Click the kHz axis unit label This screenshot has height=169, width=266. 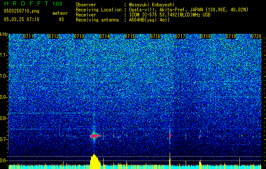pos(4,34)
